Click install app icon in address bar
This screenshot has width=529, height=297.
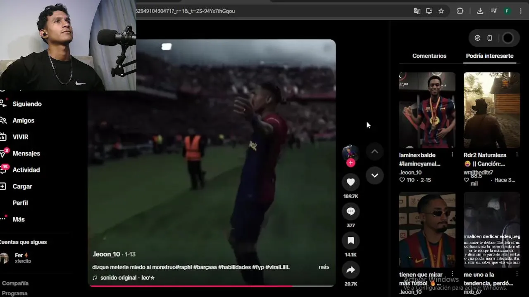coord(429,11)
